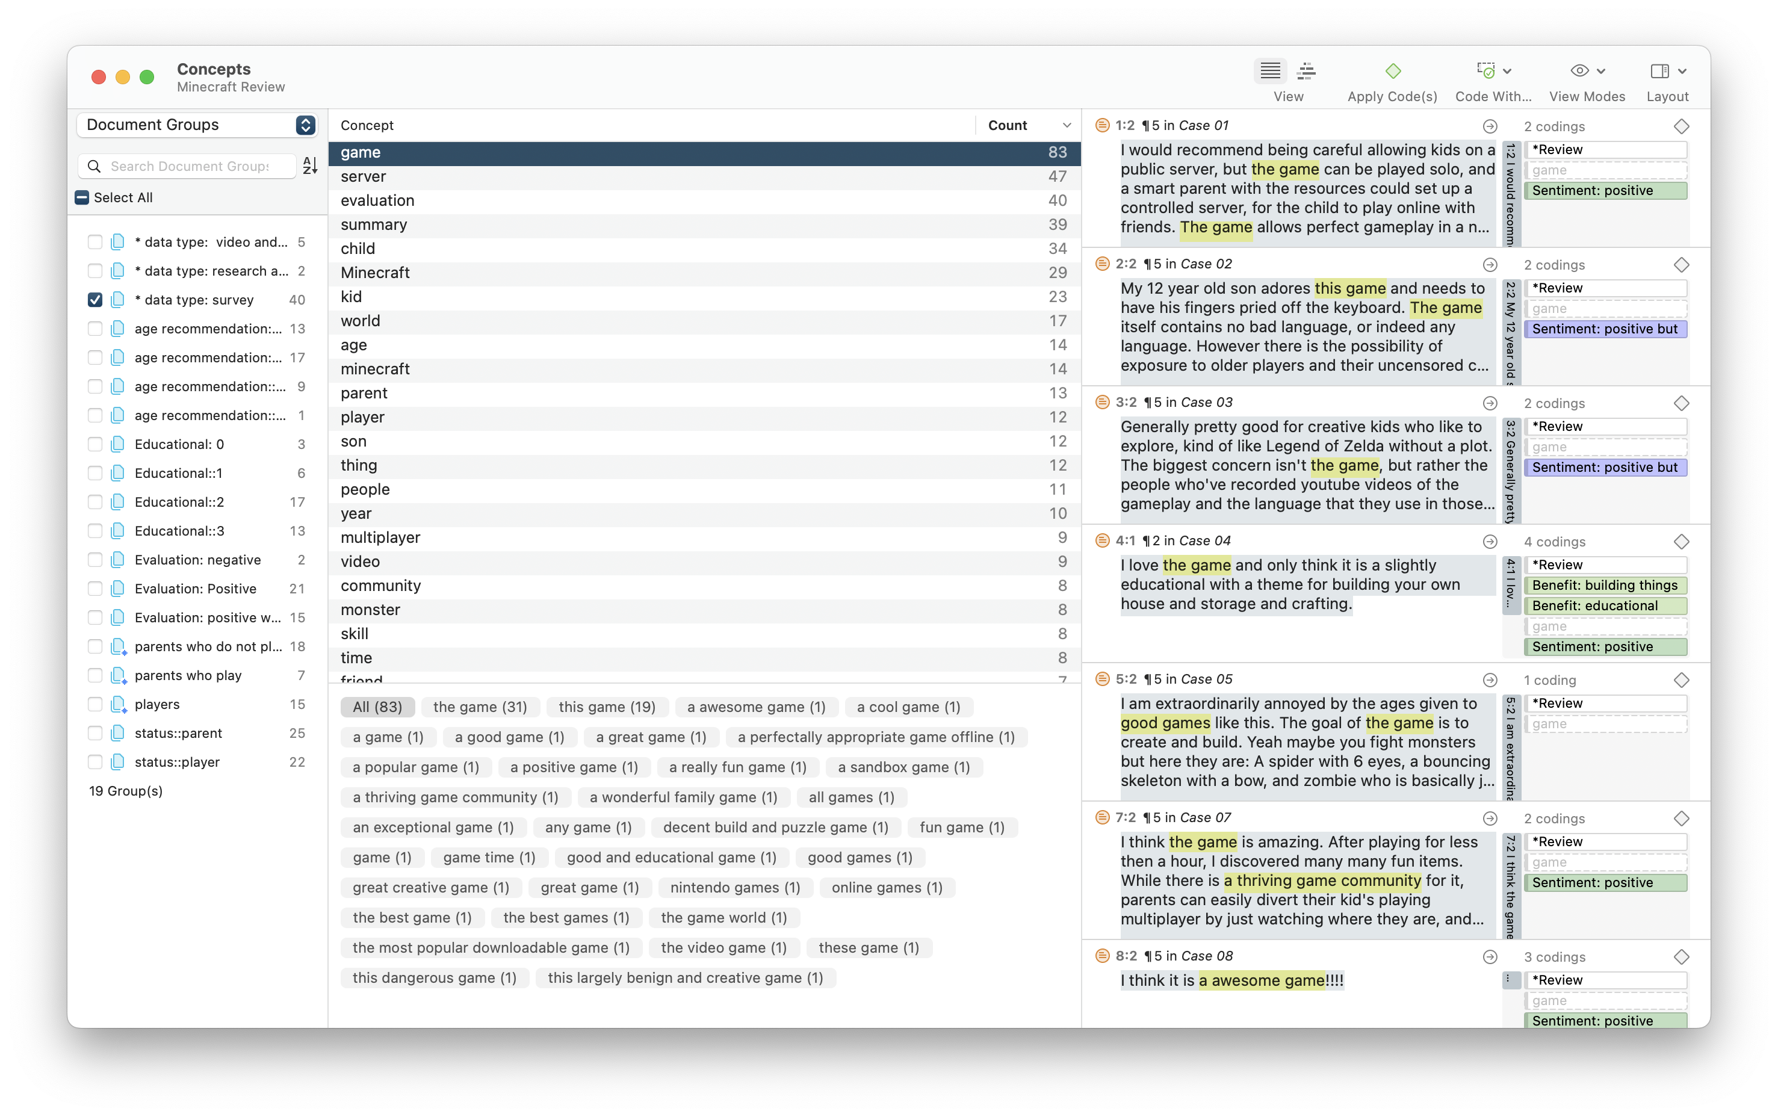This screenshot has width=1778, height=1117.
Task: Click the go-to arrow on quotation 2:2
Action: coord(1490,265)
